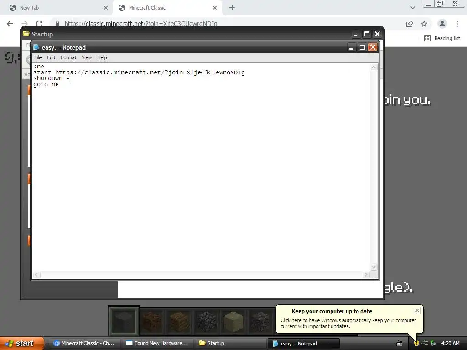Dismiss the Keep your computer up to date balloon
The width and height of the screenshot is (467, 350).
coord(417,310)
